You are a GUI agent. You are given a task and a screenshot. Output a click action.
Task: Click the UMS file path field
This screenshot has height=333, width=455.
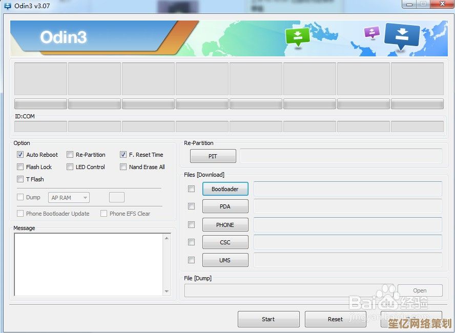(347, 260)
